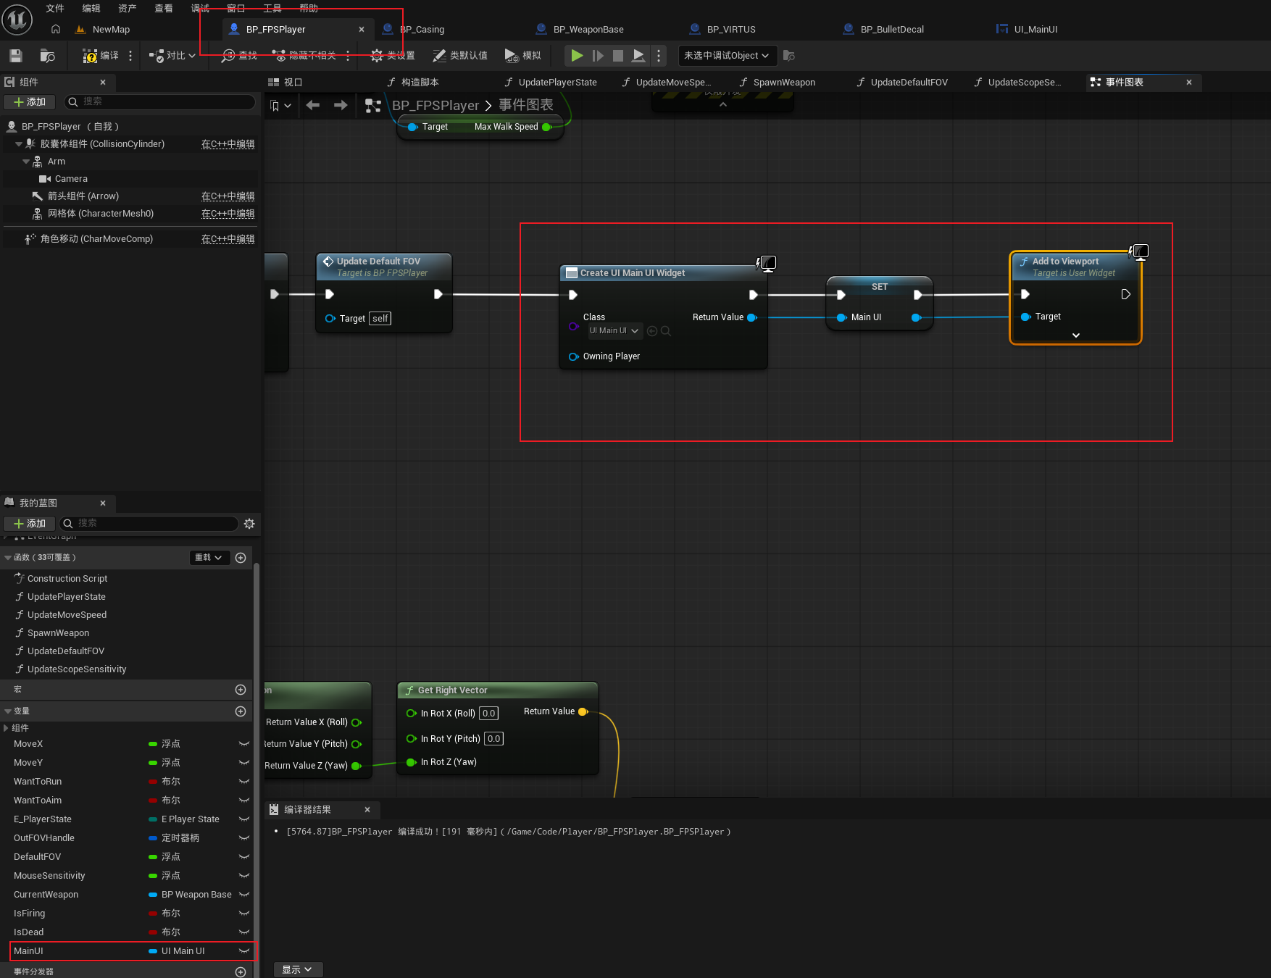The width and height of the screenshot is (1271, 978).
Task: Open the UI Main UI class dropdown
Action: [614, 331]
